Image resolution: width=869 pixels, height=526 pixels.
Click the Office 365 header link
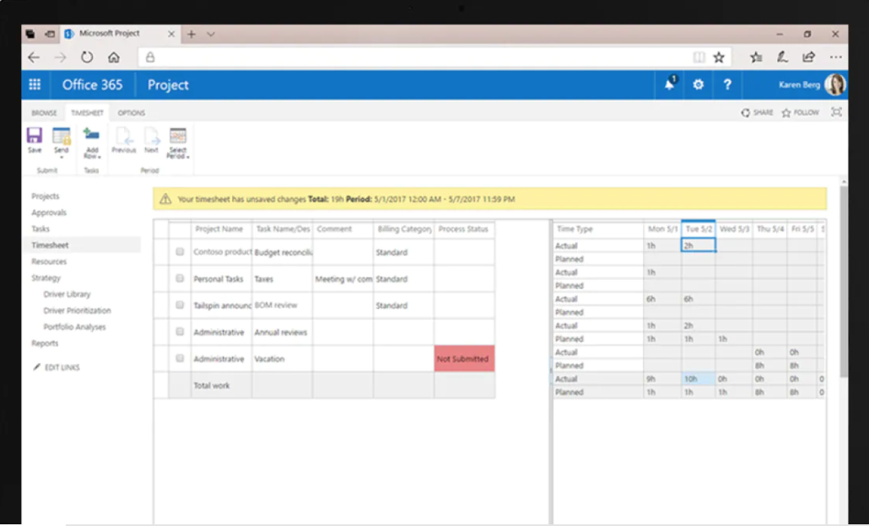(92, 84)
